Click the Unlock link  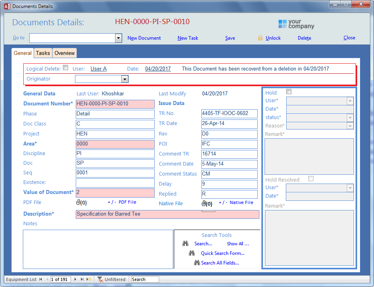tap(273, 38)
